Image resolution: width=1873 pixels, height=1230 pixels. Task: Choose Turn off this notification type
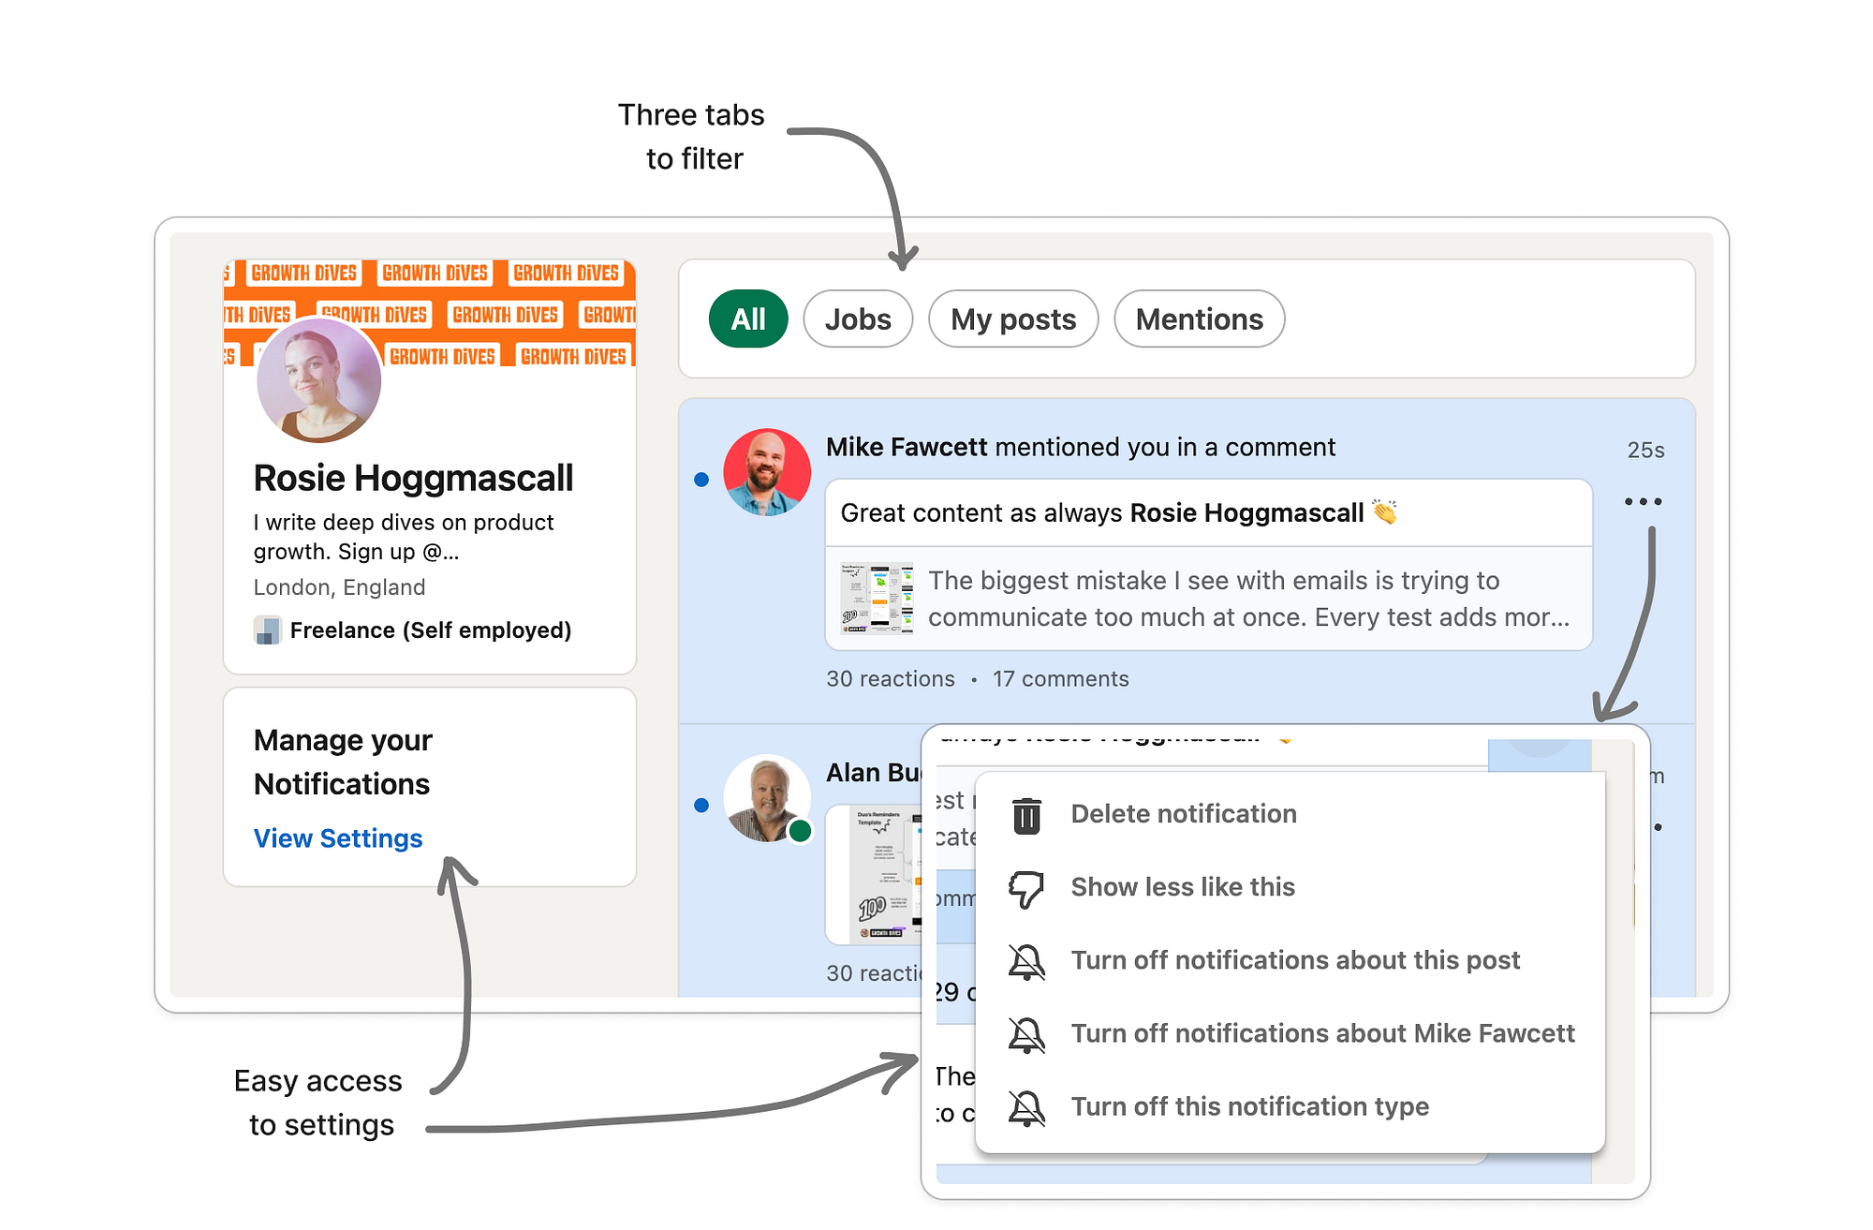pos(1249,1107)
